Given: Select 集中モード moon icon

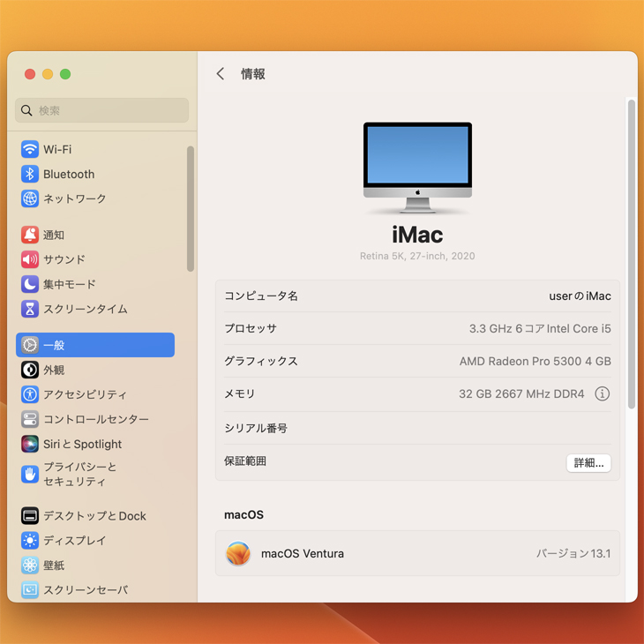Looking at the screenshot, I should [30, 284].
